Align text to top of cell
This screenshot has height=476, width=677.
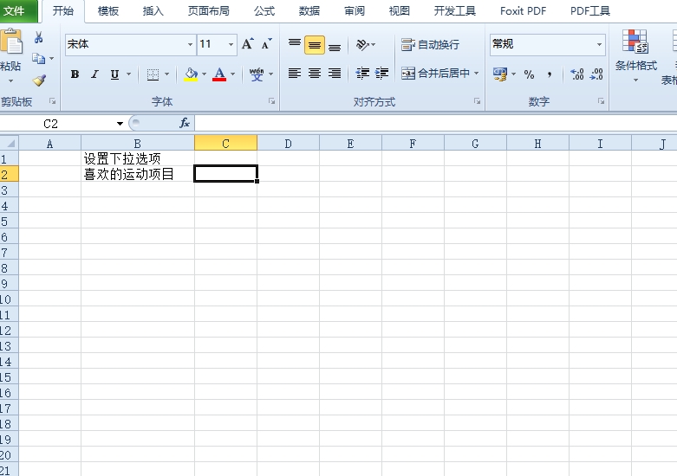click(x=295, y=44)
